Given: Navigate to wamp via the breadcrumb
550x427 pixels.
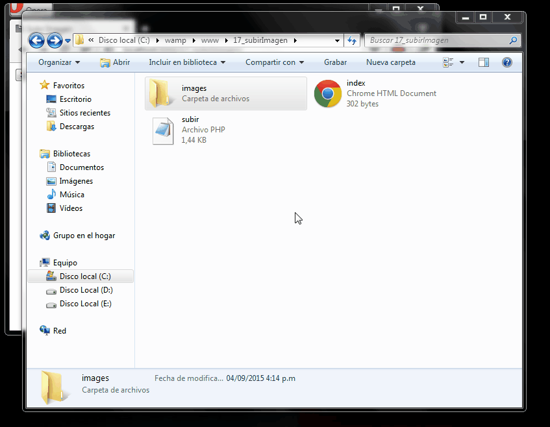Looking at the screenshot, I should tap(175, 40).
